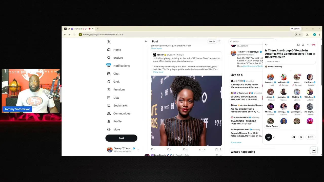The image size is (324, 182).
Task: Expand microphone options caret
Action: (x=274, y=137)
